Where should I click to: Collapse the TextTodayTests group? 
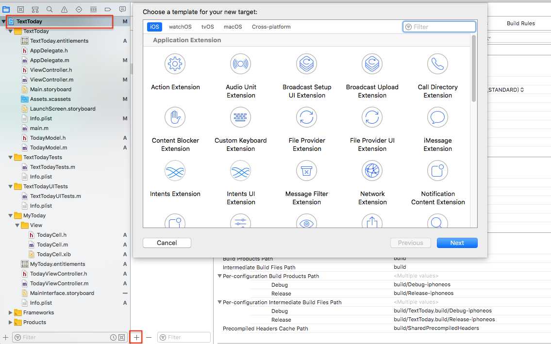coord(11,157)
